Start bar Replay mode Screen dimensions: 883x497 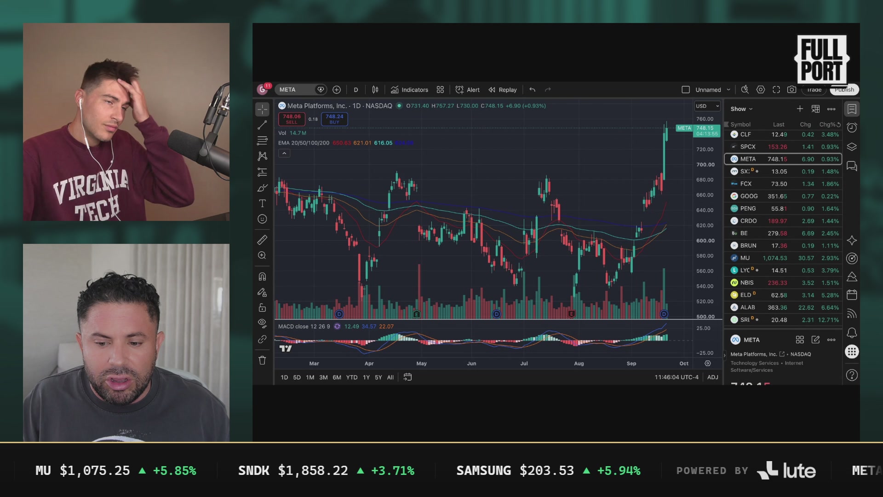pos(502,90)
